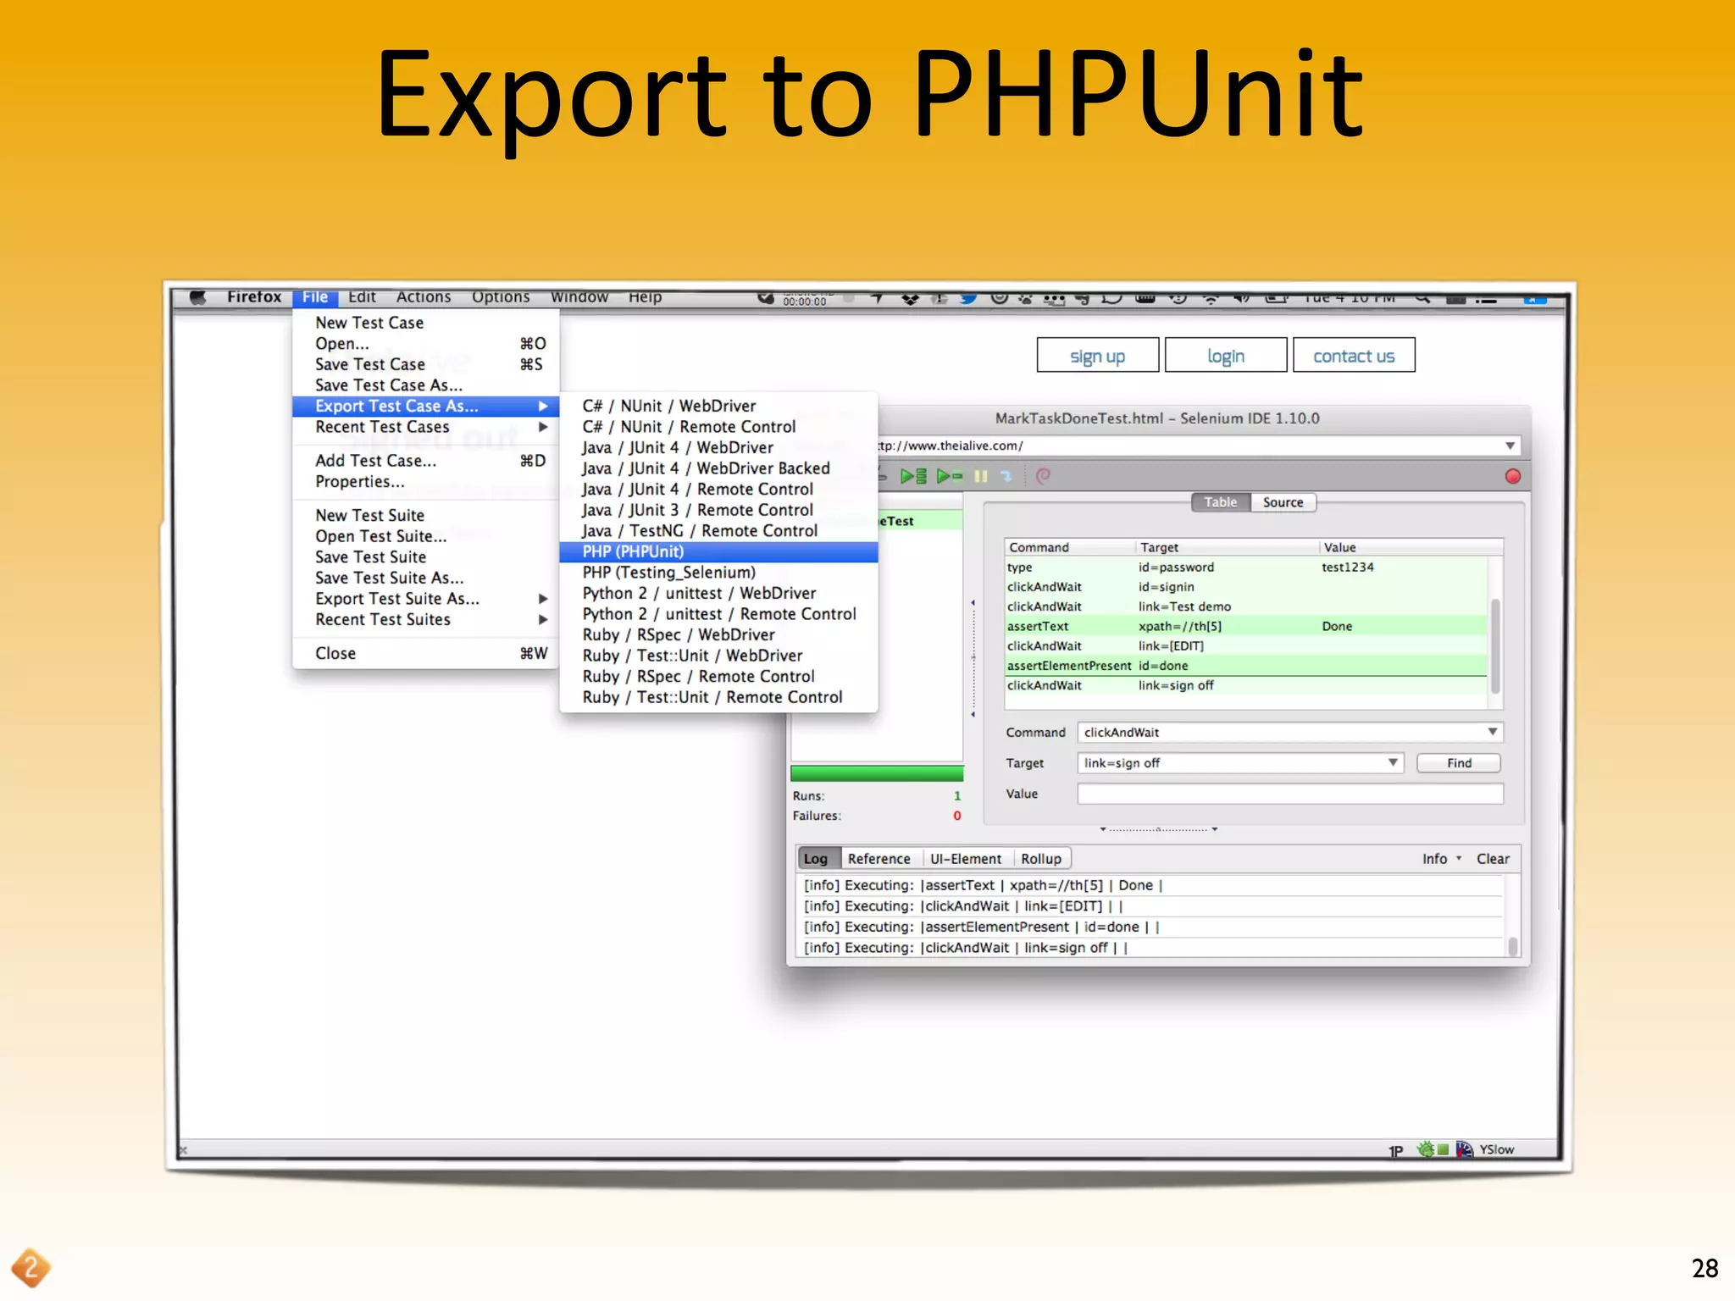Click Play entire test suite icon

coord(913,476)
